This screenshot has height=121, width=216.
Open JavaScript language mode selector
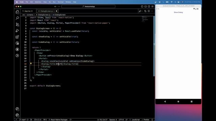(x=134, y=120)
